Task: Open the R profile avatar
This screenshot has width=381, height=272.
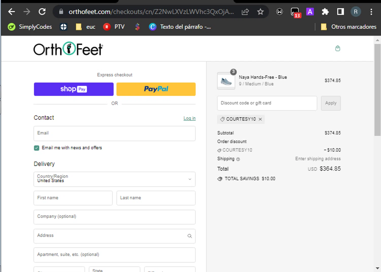Action: 356,12
